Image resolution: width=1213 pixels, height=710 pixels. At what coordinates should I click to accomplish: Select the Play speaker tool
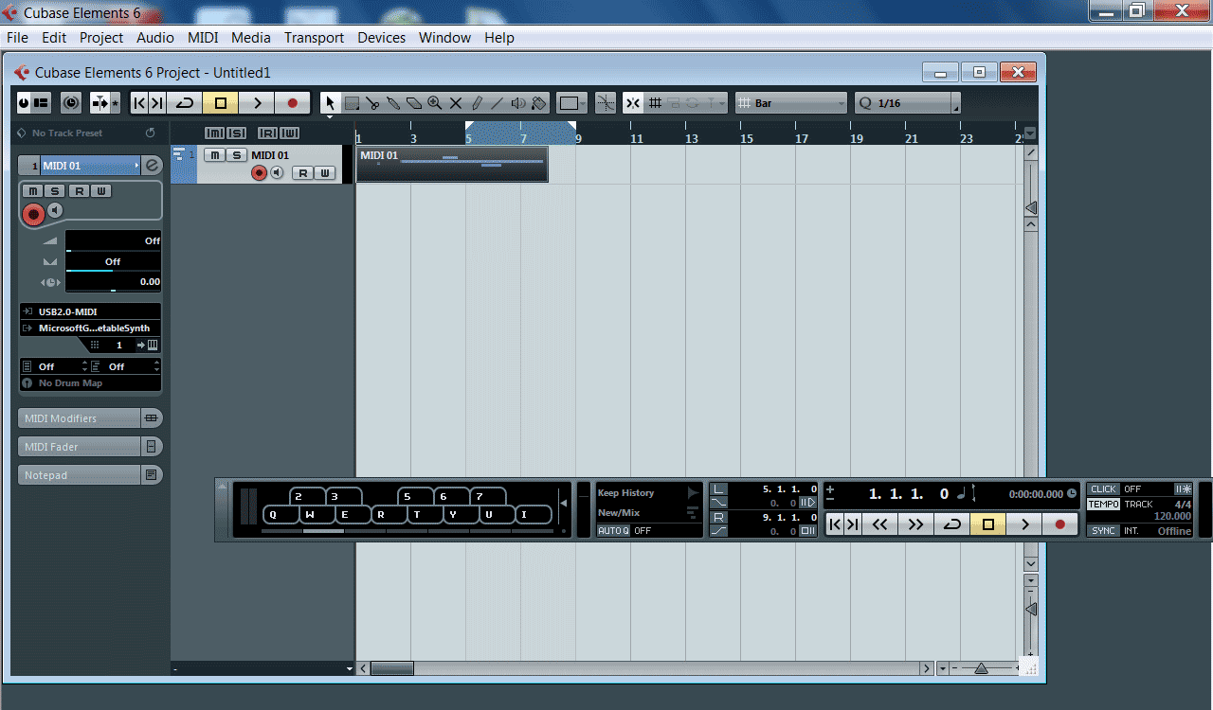(x=518, y=103)
